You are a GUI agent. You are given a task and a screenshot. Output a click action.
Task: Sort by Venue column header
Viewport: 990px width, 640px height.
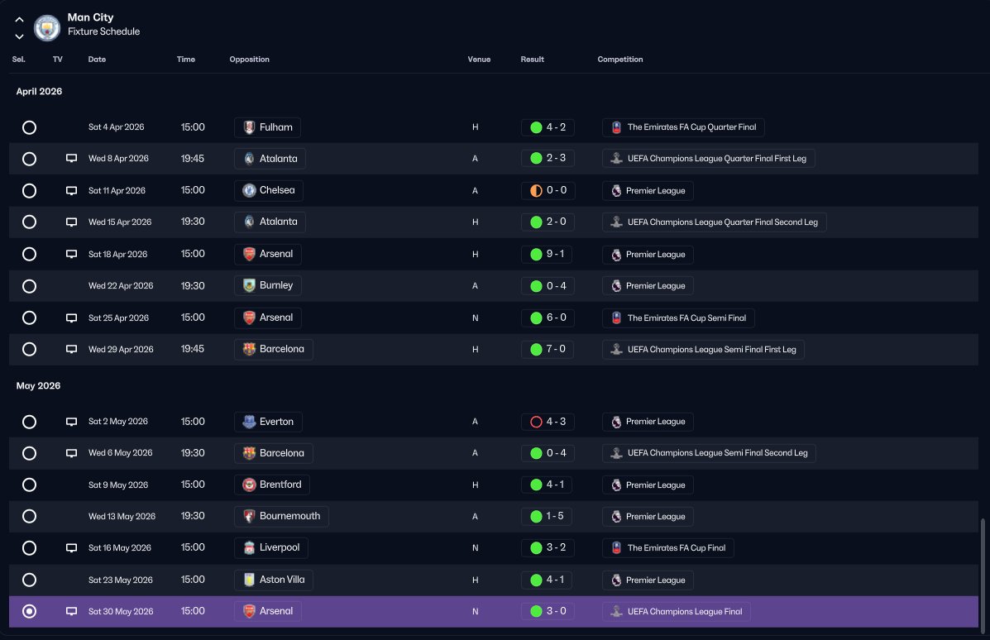pyautogui.click(x=479, y=60)
